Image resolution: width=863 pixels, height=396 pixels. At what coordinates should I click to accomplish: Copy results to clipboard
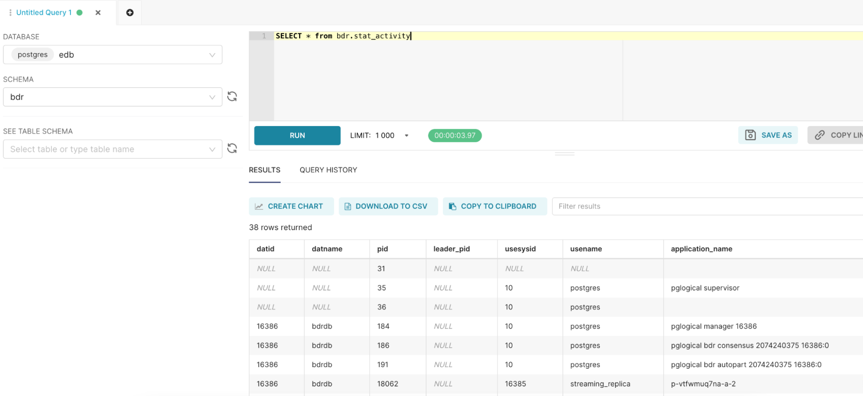pos(494,206)
